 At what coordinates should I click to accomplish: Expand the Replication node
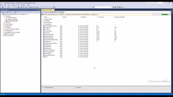click(3, 26)
